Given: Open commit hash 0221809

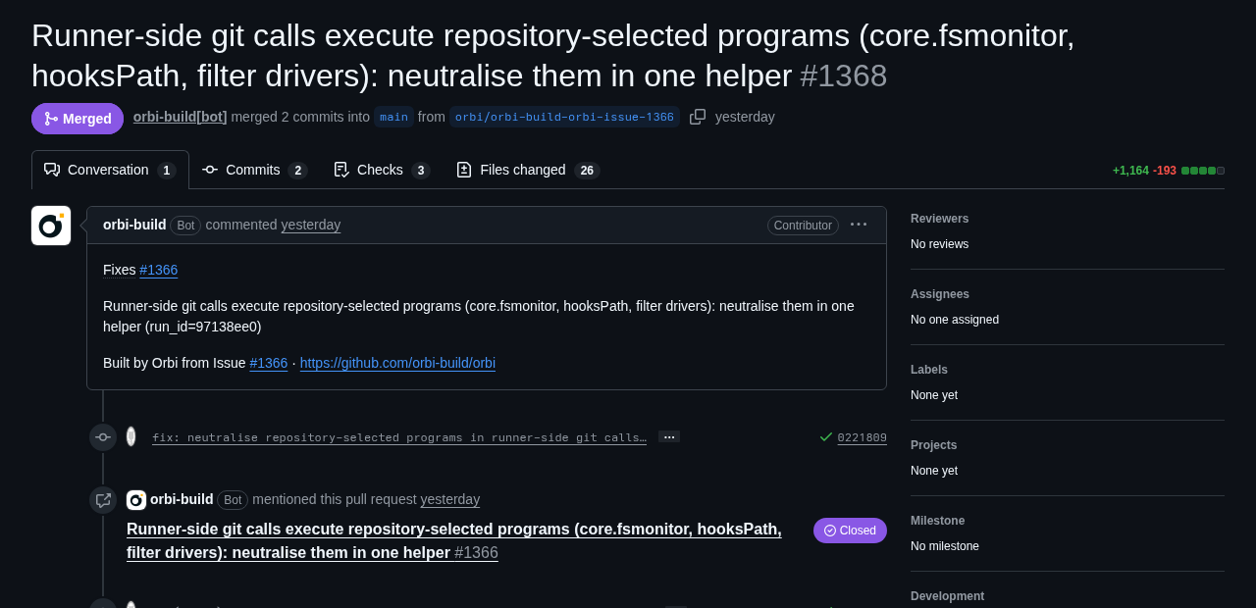Looking at the screenshot, I should [x=863, y=437].
